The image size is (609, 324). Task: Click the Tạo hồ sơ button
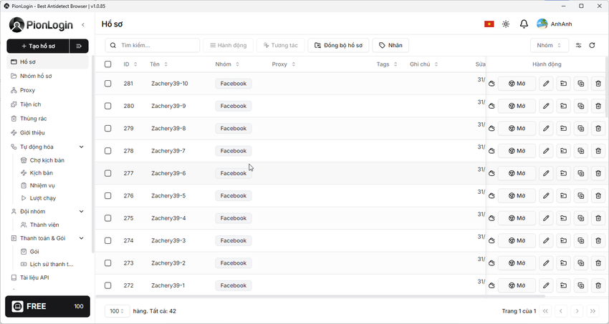(38, 46)
